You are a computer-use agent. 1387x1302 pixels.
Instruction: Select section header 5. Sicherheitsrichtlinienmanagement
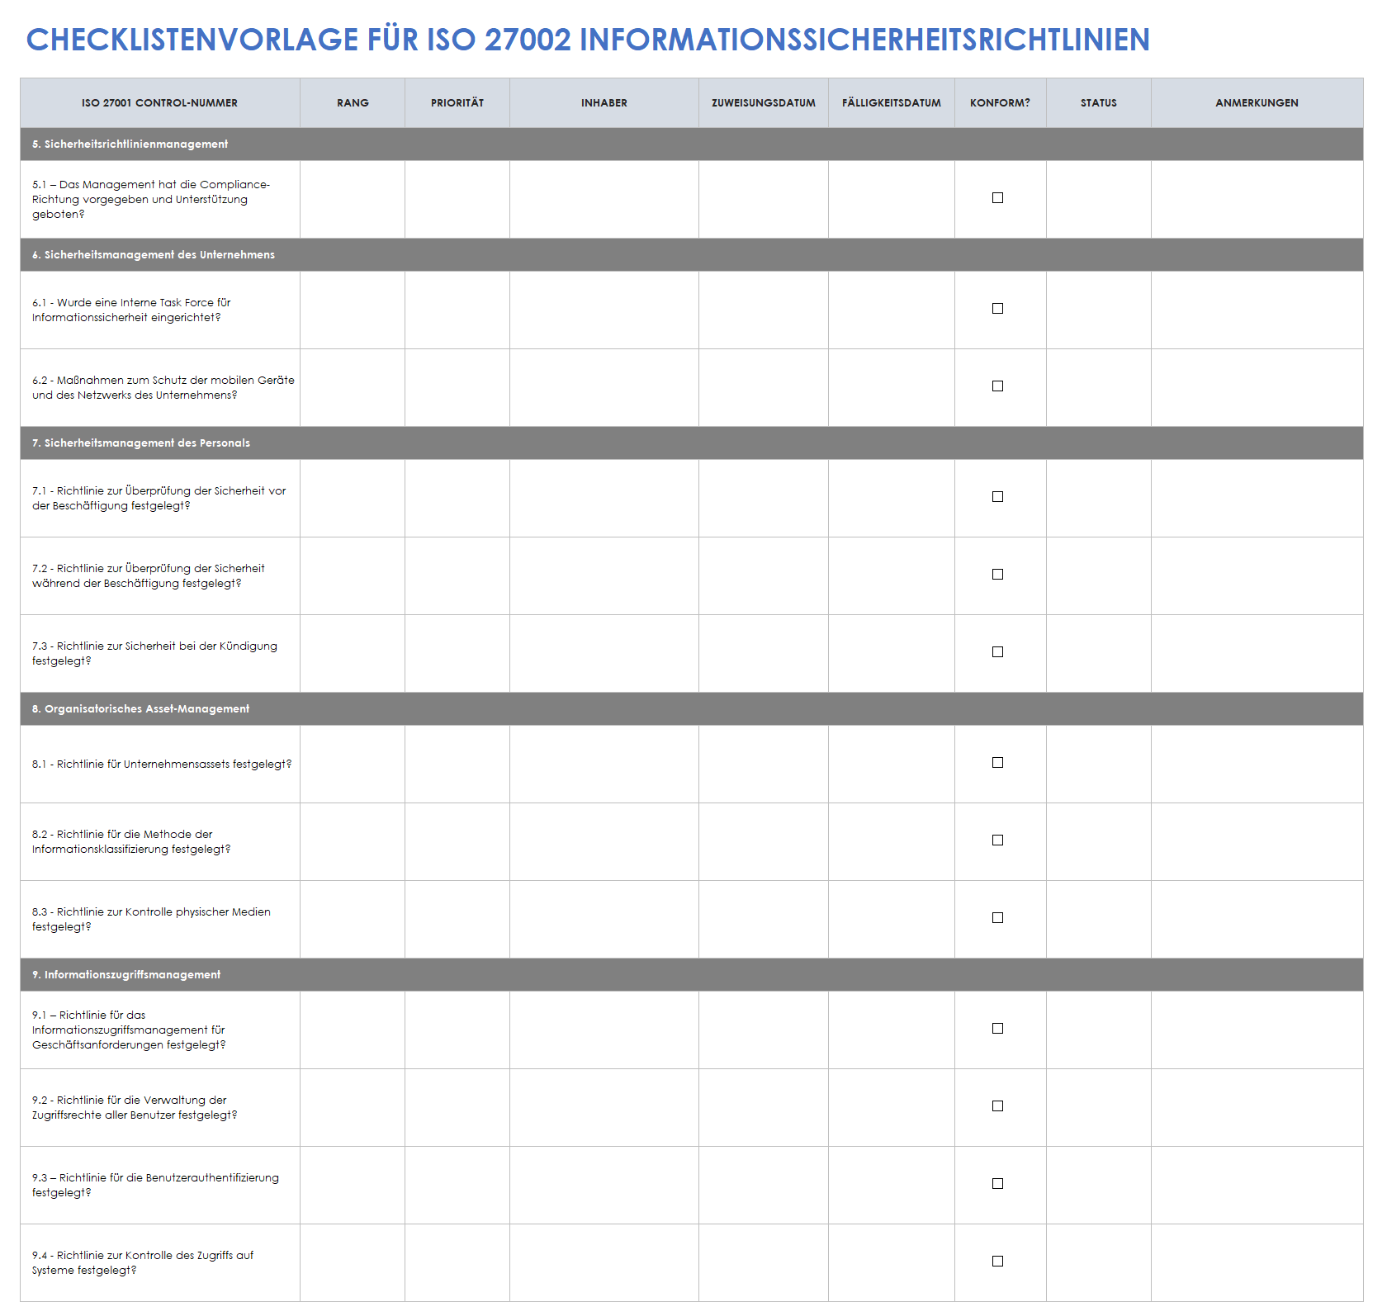click(692, 144)
